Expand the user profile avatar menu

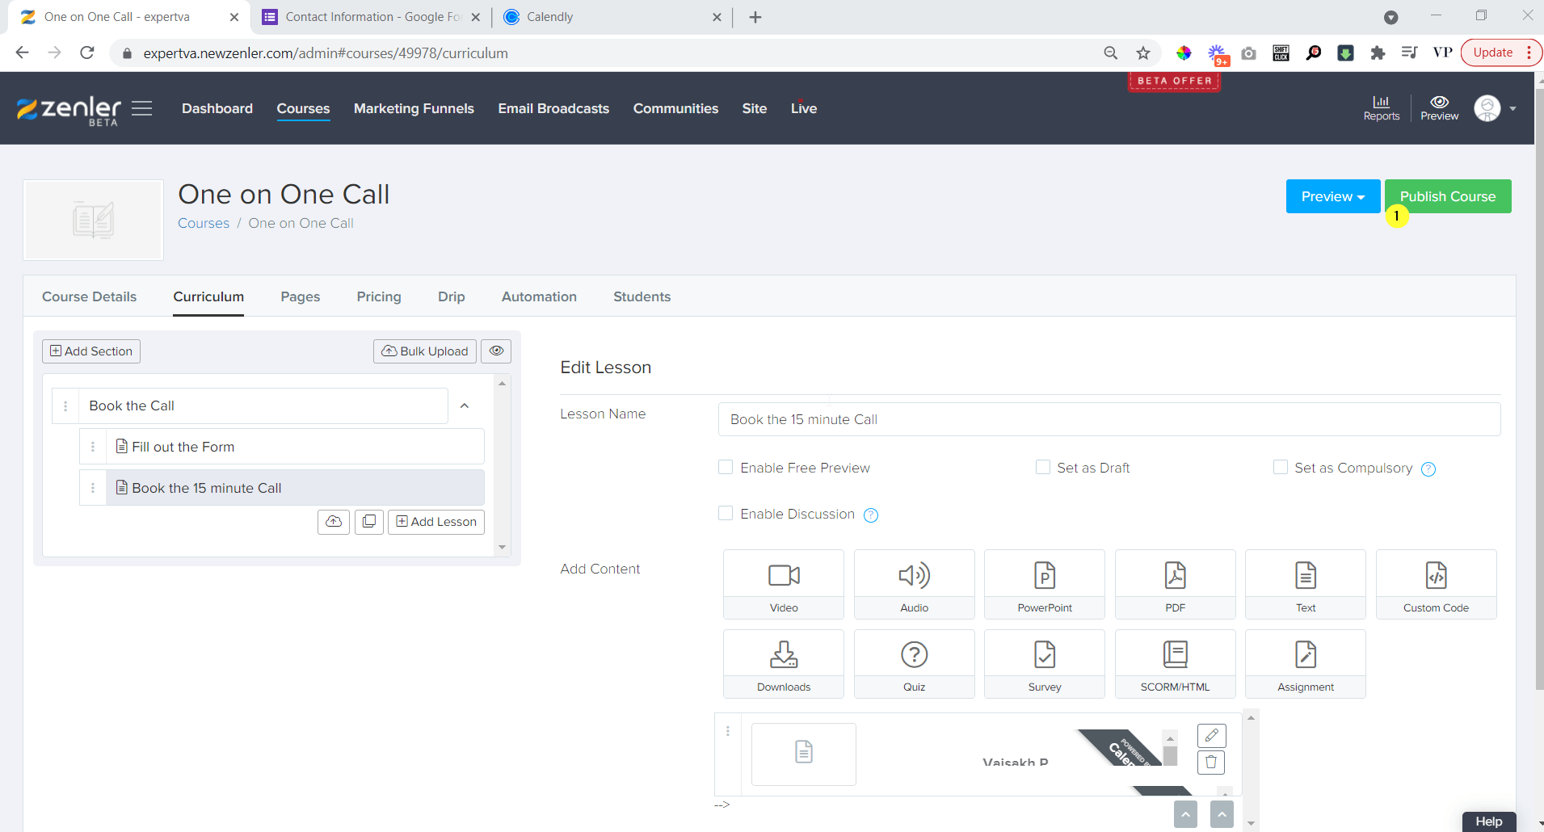(1494, 107)
